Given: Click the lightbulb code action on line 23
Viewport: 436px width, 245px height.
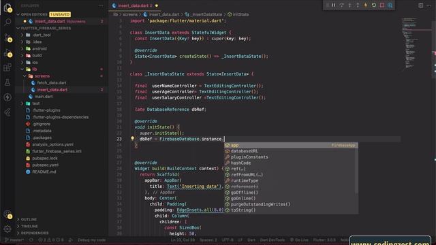Looking at the screenshot, I should pyautogui.click(x=132, y=138).
